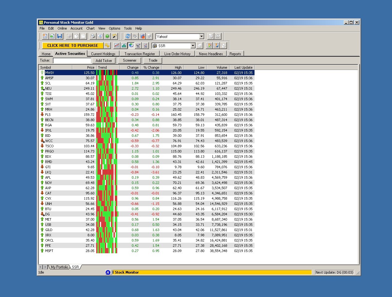Click the database export icon
This screenshot has height=297, width=392.
pos(142,36)
